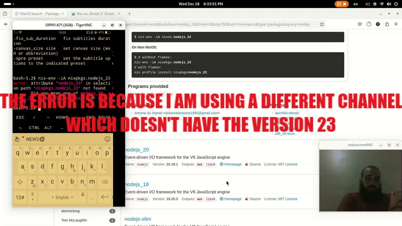Tap the backspace key on phone keyboard
This screenshot has height=226, width=402.
coord(105,182)
